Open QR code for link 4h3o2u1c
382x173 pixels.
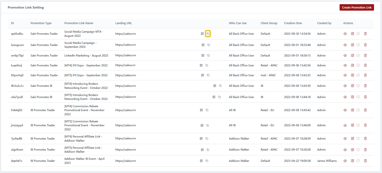[x=215, y=86]
